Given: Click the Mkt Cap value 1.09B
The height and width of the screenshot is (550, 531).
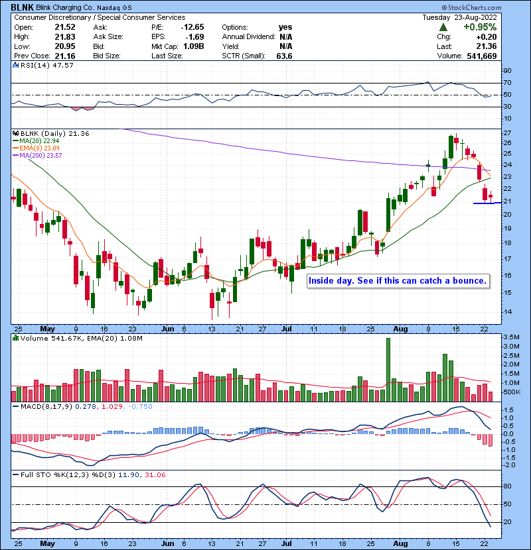Looking at the screenshot, I should (194, 46).
